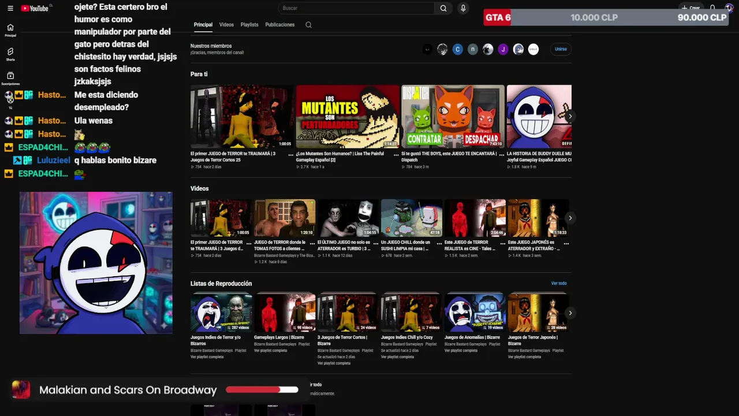The image size is (739, 416).
Task: Click 'Ver playlist completa' under Gameplays Largos
Action: [x=270, y=351]
